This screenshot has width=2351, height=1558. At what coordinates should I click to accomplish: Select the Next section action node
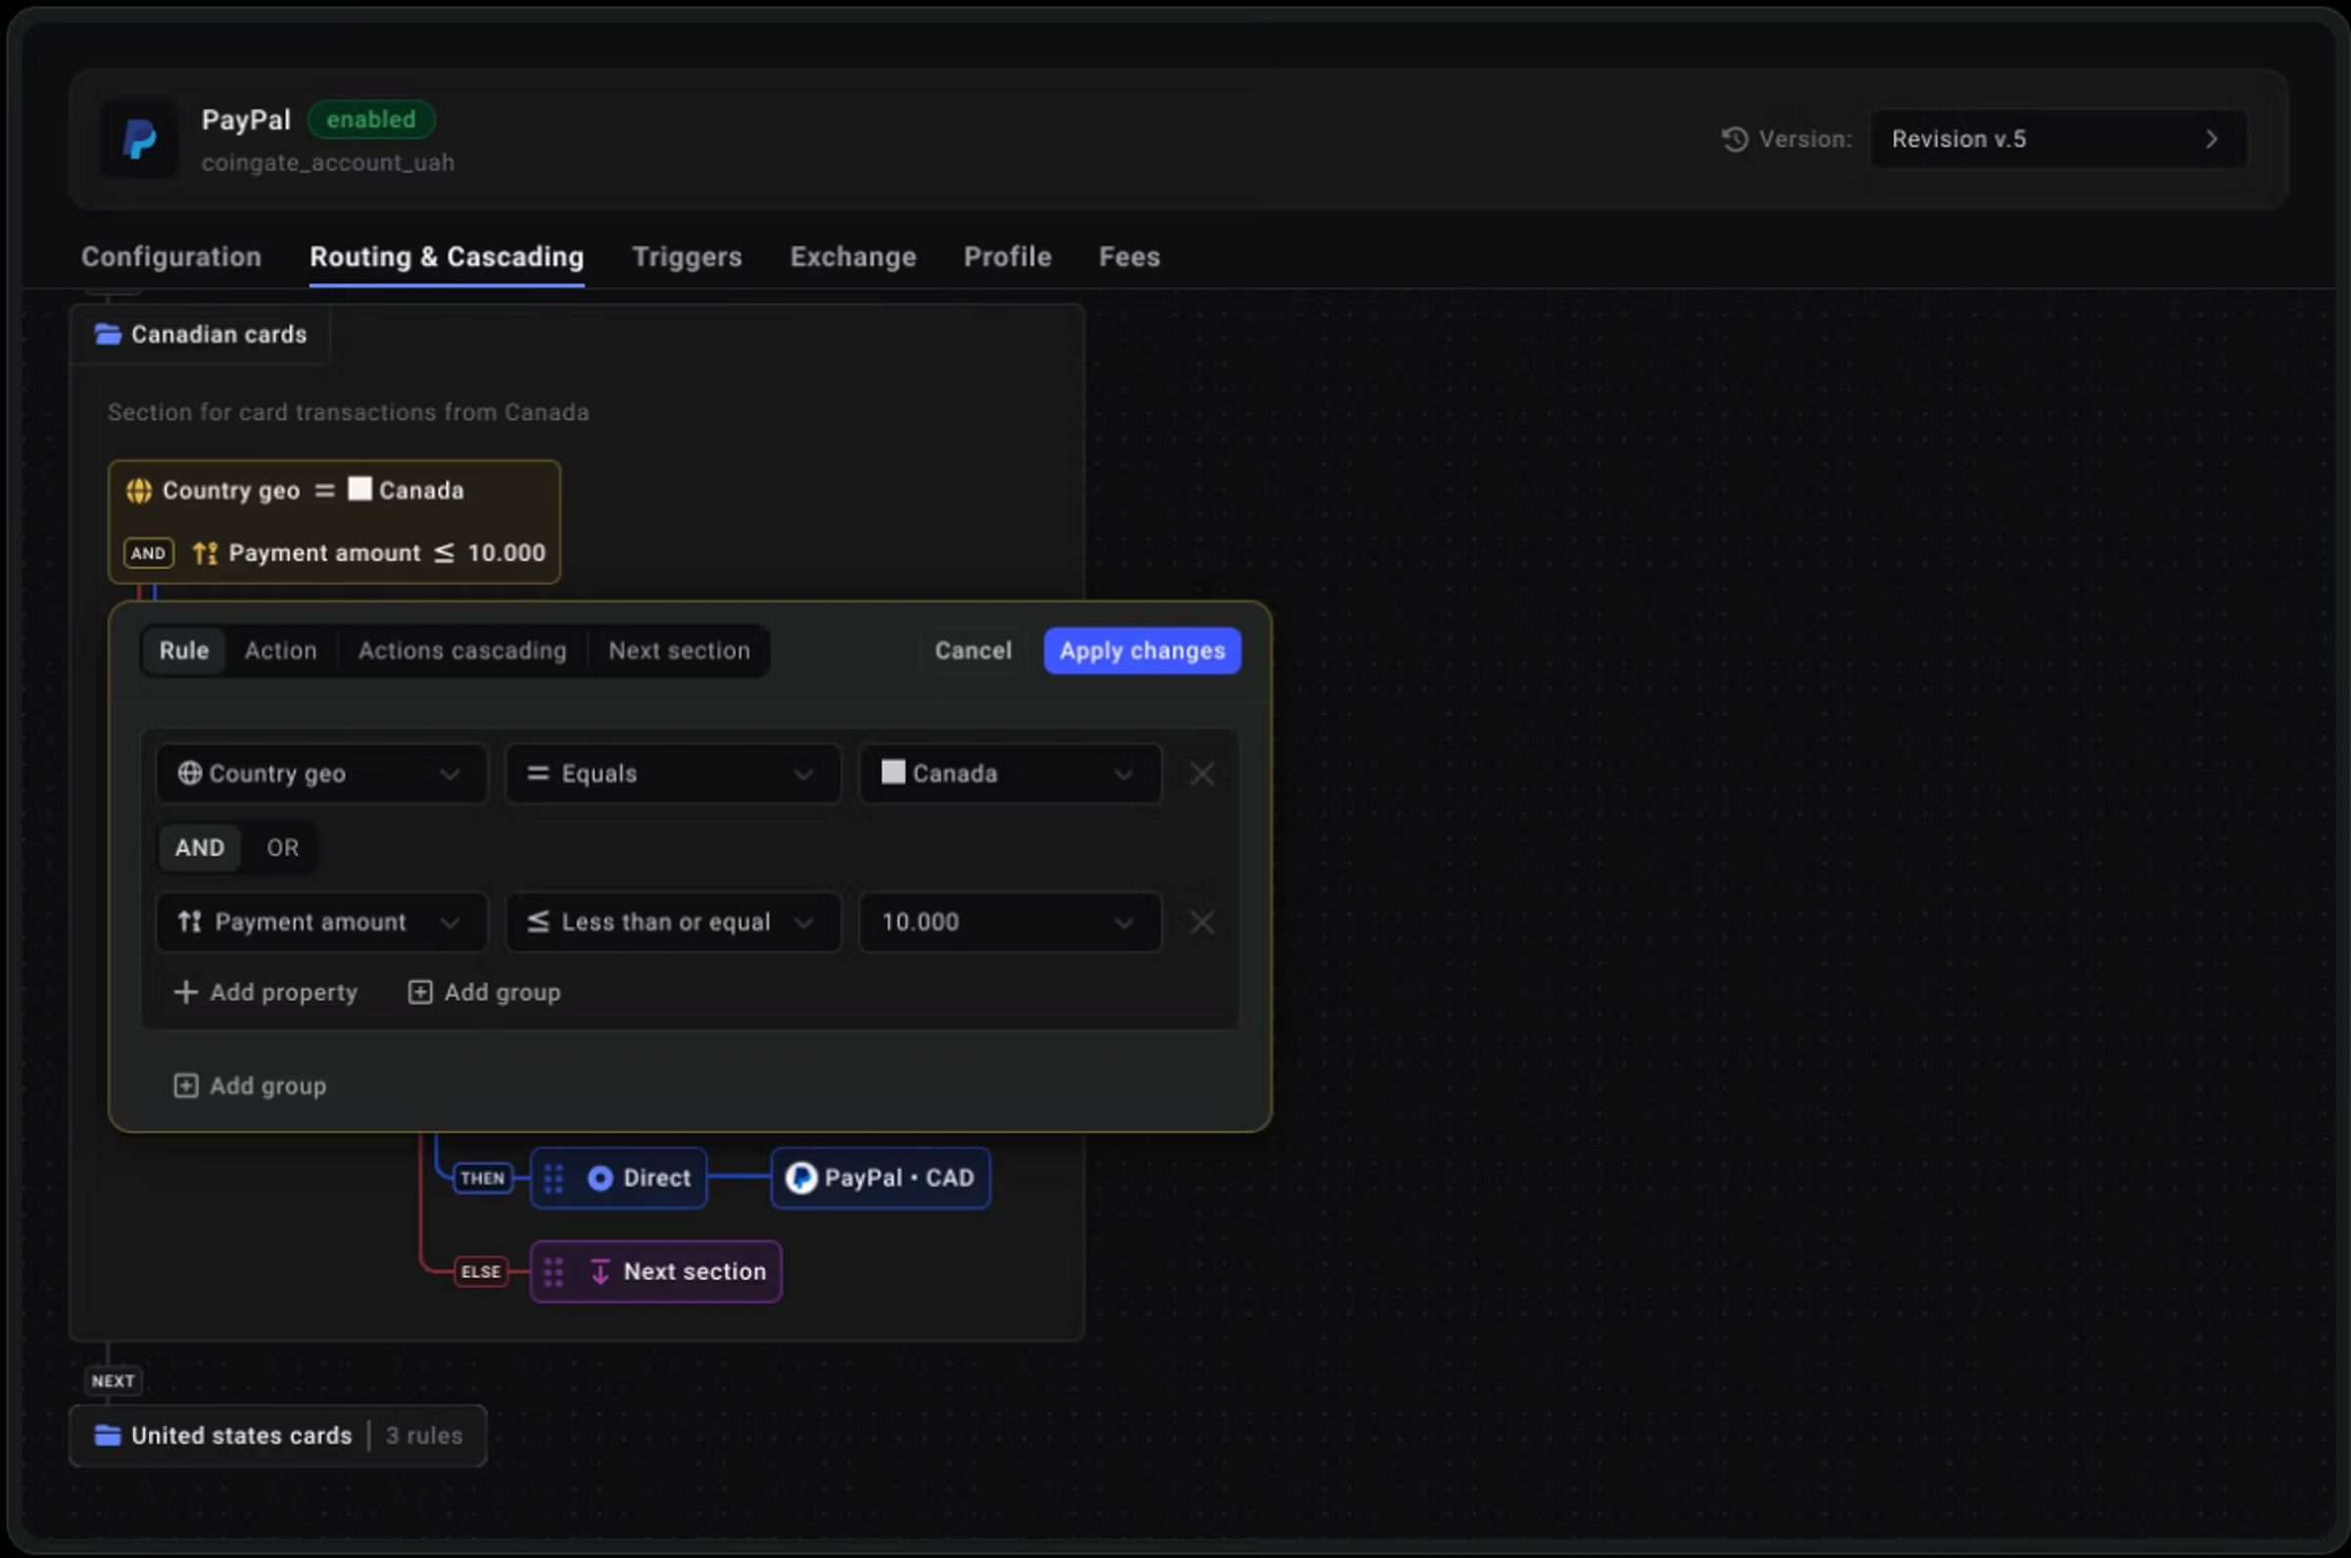pyautogui.click(x=655, y=1272)
